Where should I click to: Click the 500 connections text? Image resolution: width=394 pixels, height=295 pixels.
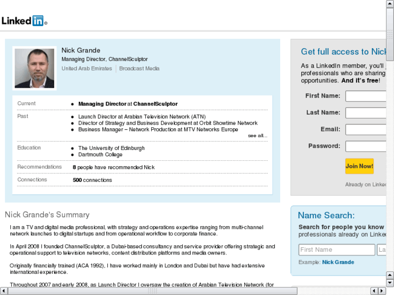92,180
